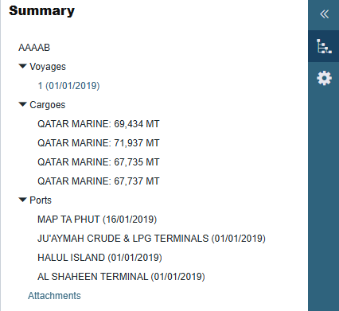This screenshot has height=311, width=339.
Task: Collapse the Cargoes tree section
Action: (23, 104)
